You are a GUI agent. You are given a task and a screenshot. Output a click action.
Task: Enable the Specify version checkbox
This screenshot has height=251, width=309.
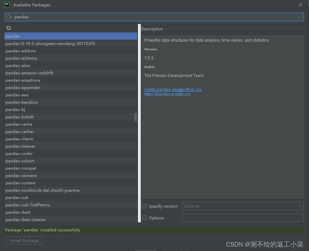click(x=144, y=206)
